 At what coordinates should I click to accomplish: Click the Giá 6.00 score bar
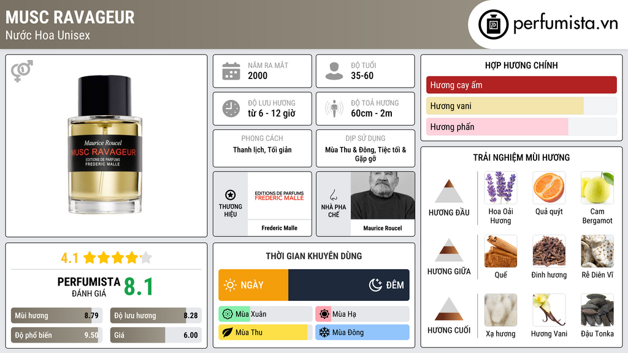click(156, 335)
